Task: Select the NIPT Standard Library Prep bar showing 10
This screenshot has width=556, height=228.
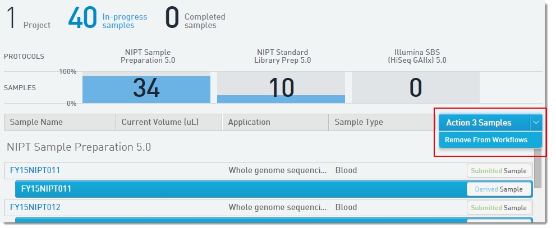Action: pyautogui.click(x=281, y=89)
